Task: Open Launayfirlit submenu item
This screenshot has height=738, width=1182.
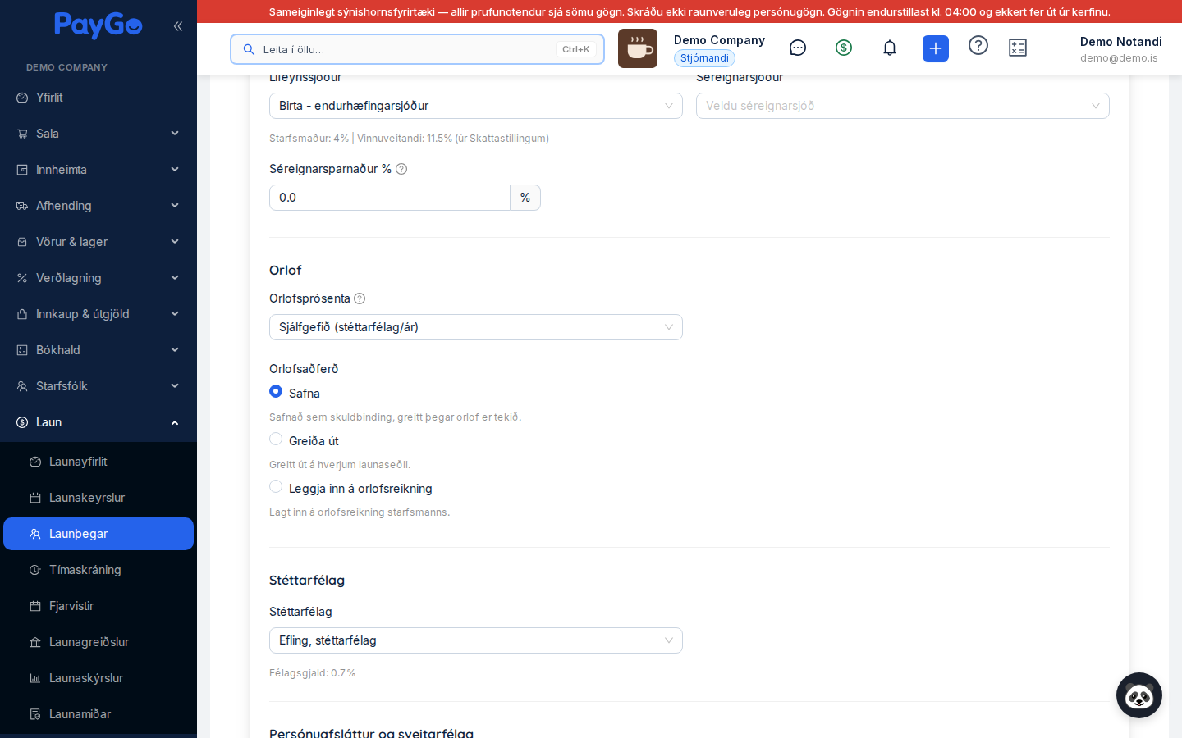Action: [98, 462]
